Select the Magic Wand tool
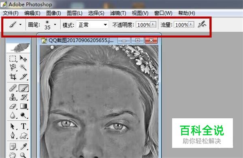 point(23,67)
